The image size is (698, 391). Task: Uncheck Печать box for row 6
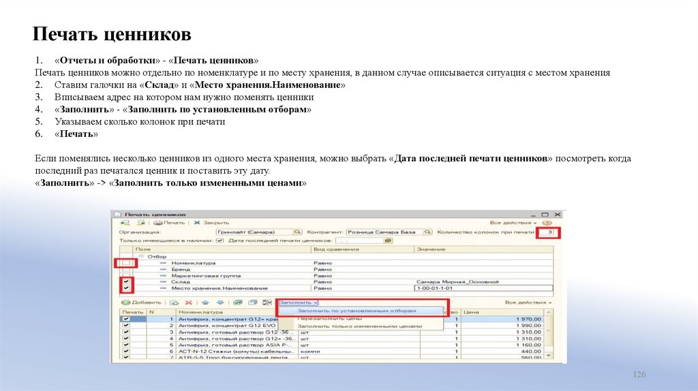pyautogui.click(x=126, y=351)
